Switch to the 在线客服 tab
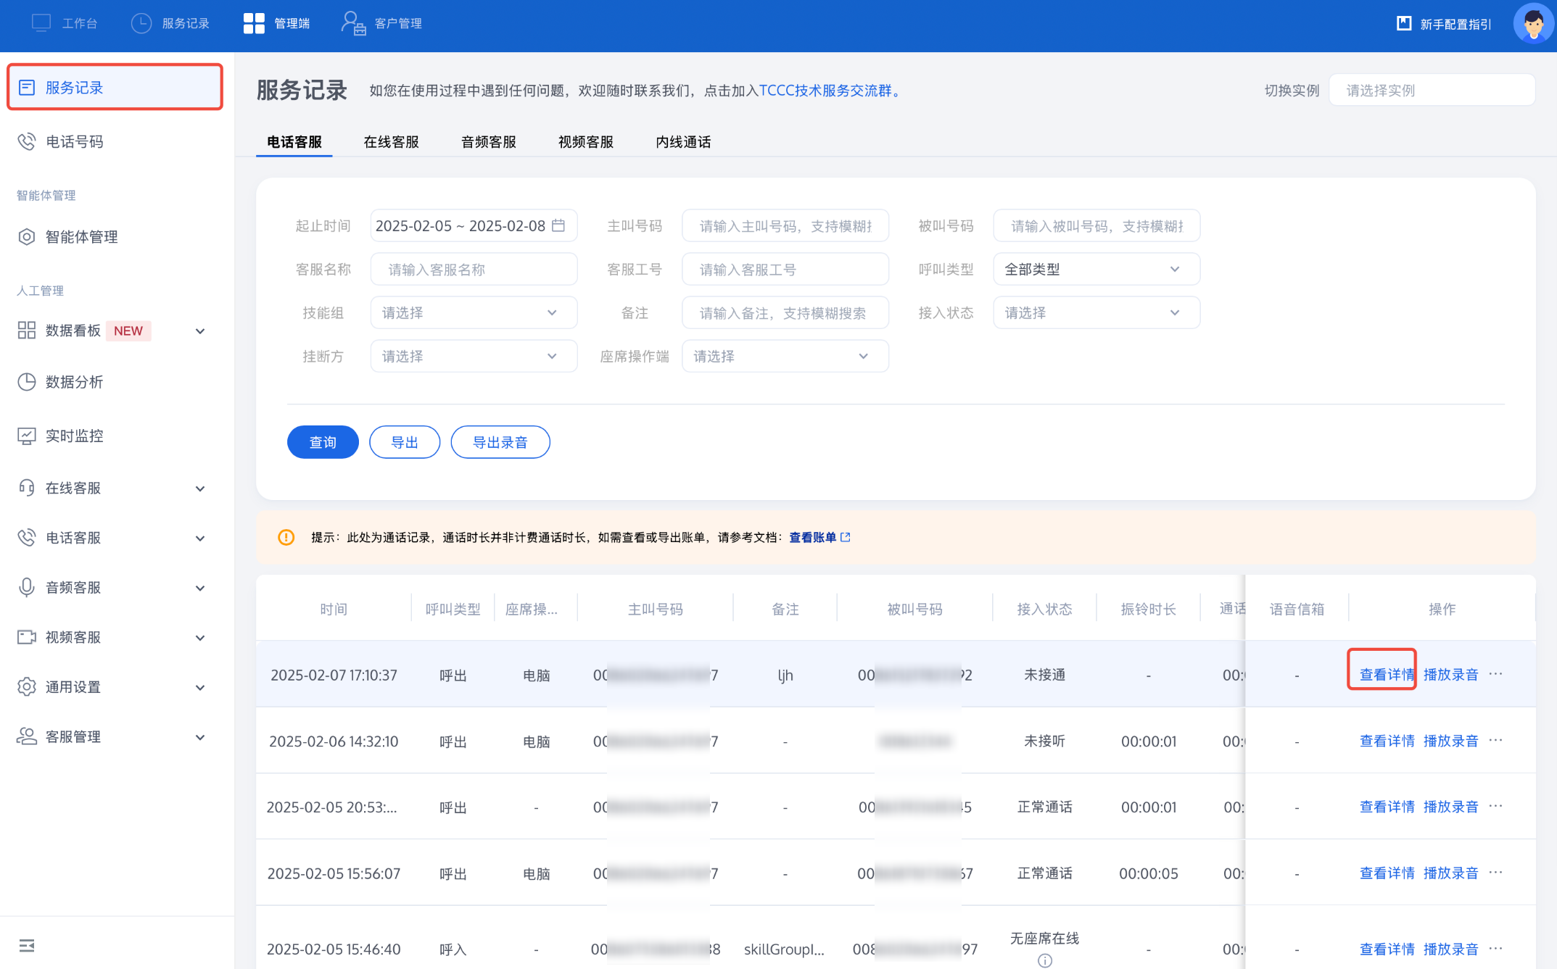The width and height of the screenshot is (1557, 969). tap(391, 142)
